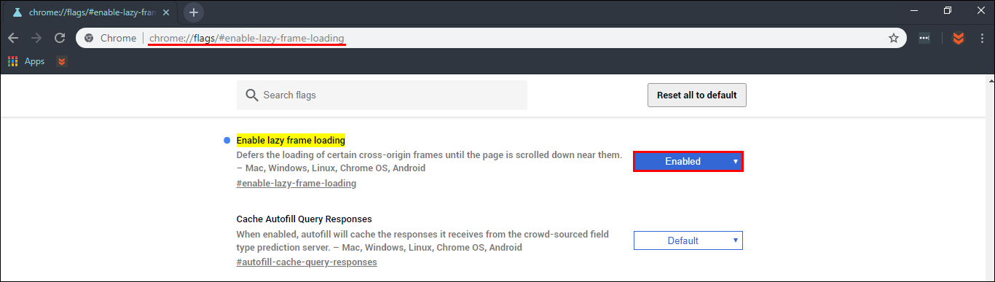Open the #enable-lazy-frame-loading anchor link
The height and width of the screenshot is (282, 995).
point(296,184)
